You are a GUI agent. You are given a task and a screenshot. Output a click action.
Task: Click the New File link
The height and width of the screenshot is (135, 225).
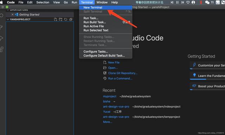point(114,63)
